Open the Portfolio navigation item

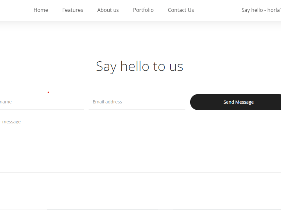[x=143, y=10]
